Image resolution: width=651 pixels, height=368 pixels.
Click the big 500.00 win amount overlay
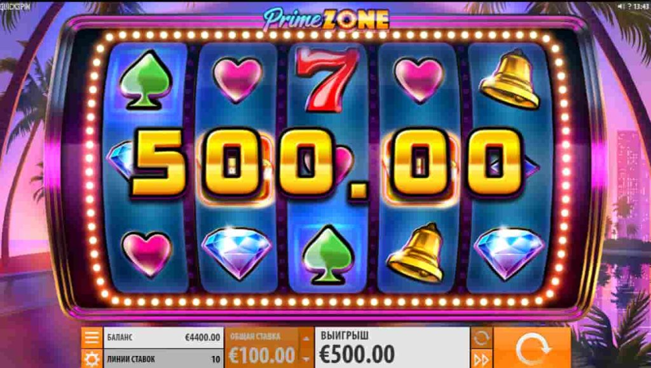(x=326, y=164)
